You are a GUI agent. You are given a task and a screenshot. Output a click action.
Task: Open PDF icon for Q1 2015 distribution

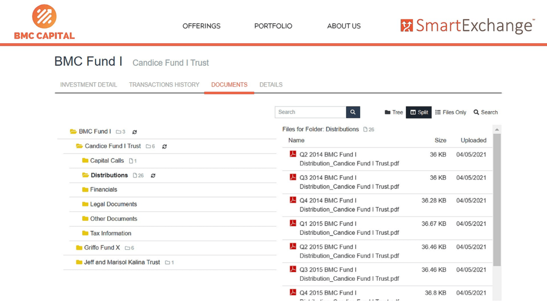point(293,223)
